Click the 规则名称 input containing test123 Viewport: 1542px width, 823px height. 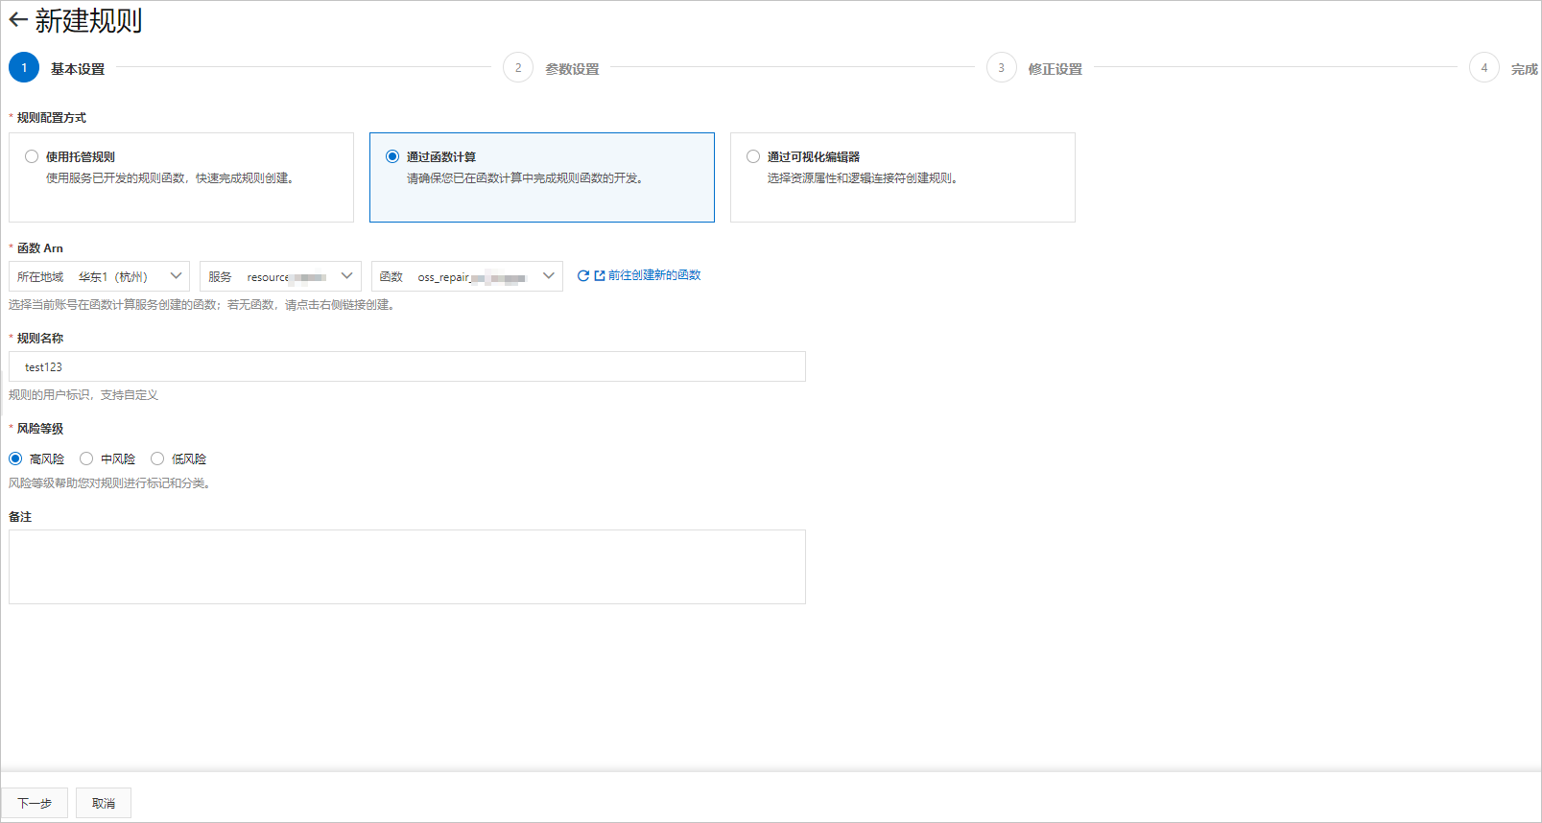click(407, 366)
